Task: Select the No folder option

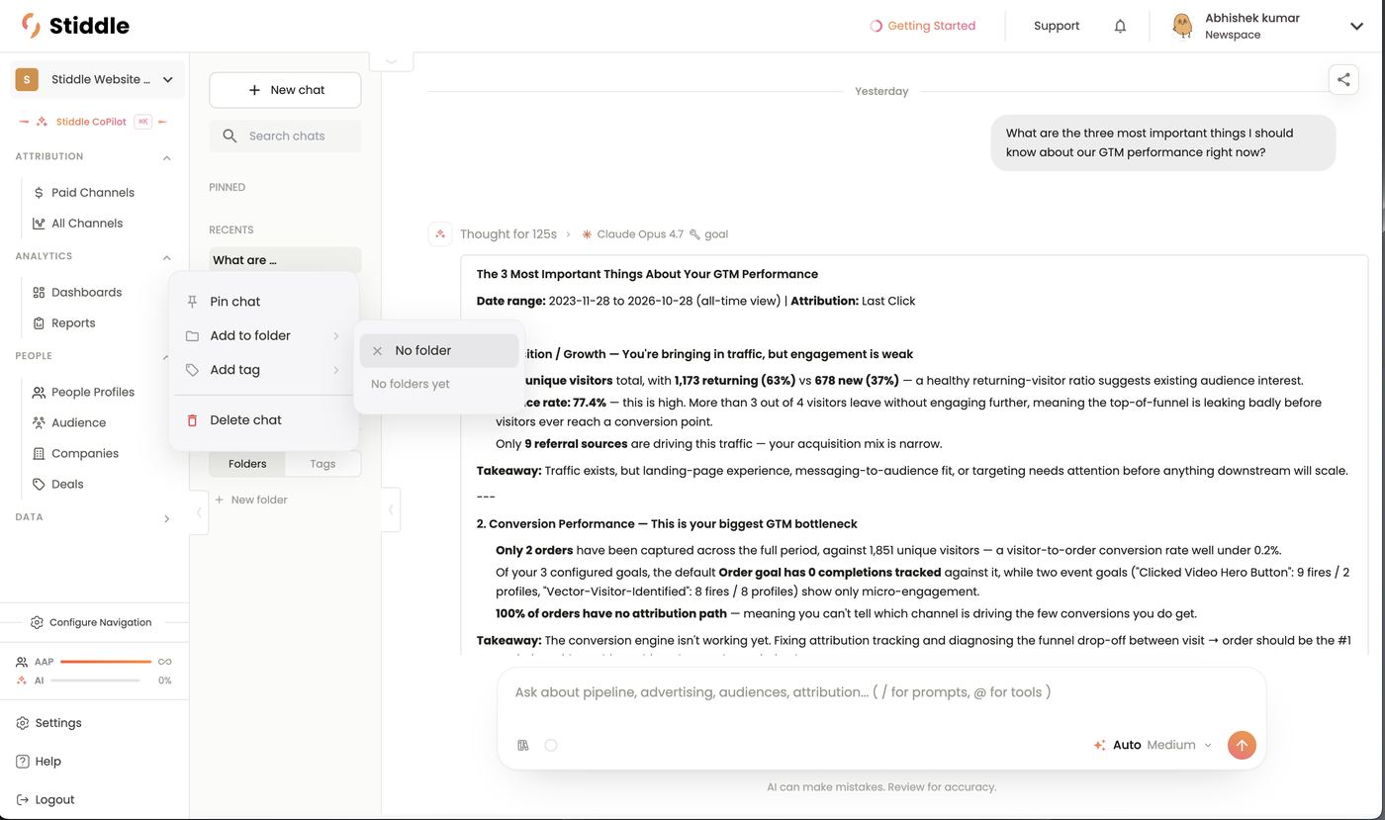Action: point(439,351)
